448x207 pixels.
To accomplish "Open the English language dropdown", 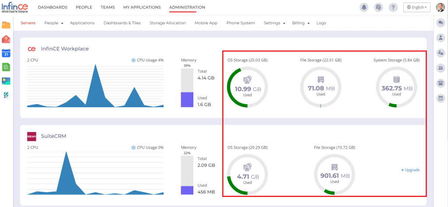I will coord(417,7).
